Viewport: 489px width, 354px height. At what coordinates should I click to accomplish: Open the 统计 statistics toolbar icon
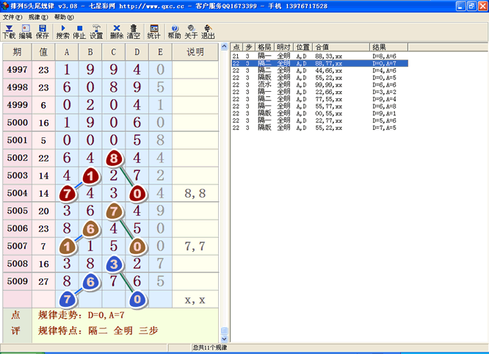click(153, 32)
